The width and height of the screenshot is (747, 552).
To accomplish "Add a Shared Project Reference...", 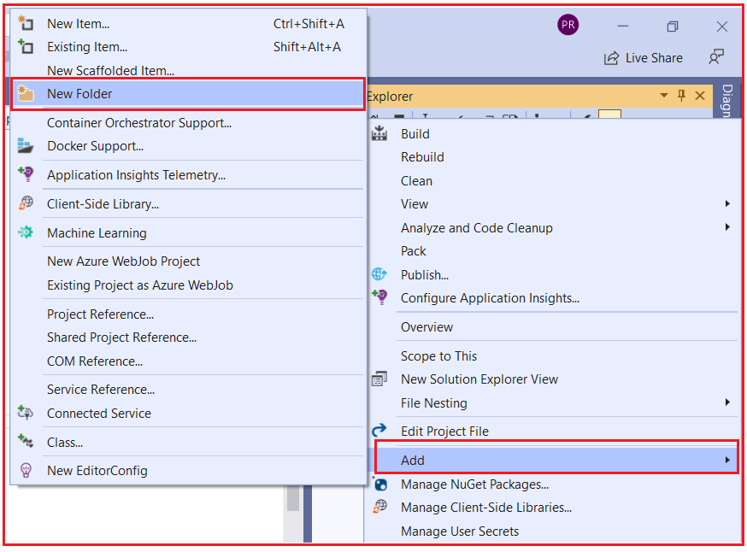I will [189, 338].
